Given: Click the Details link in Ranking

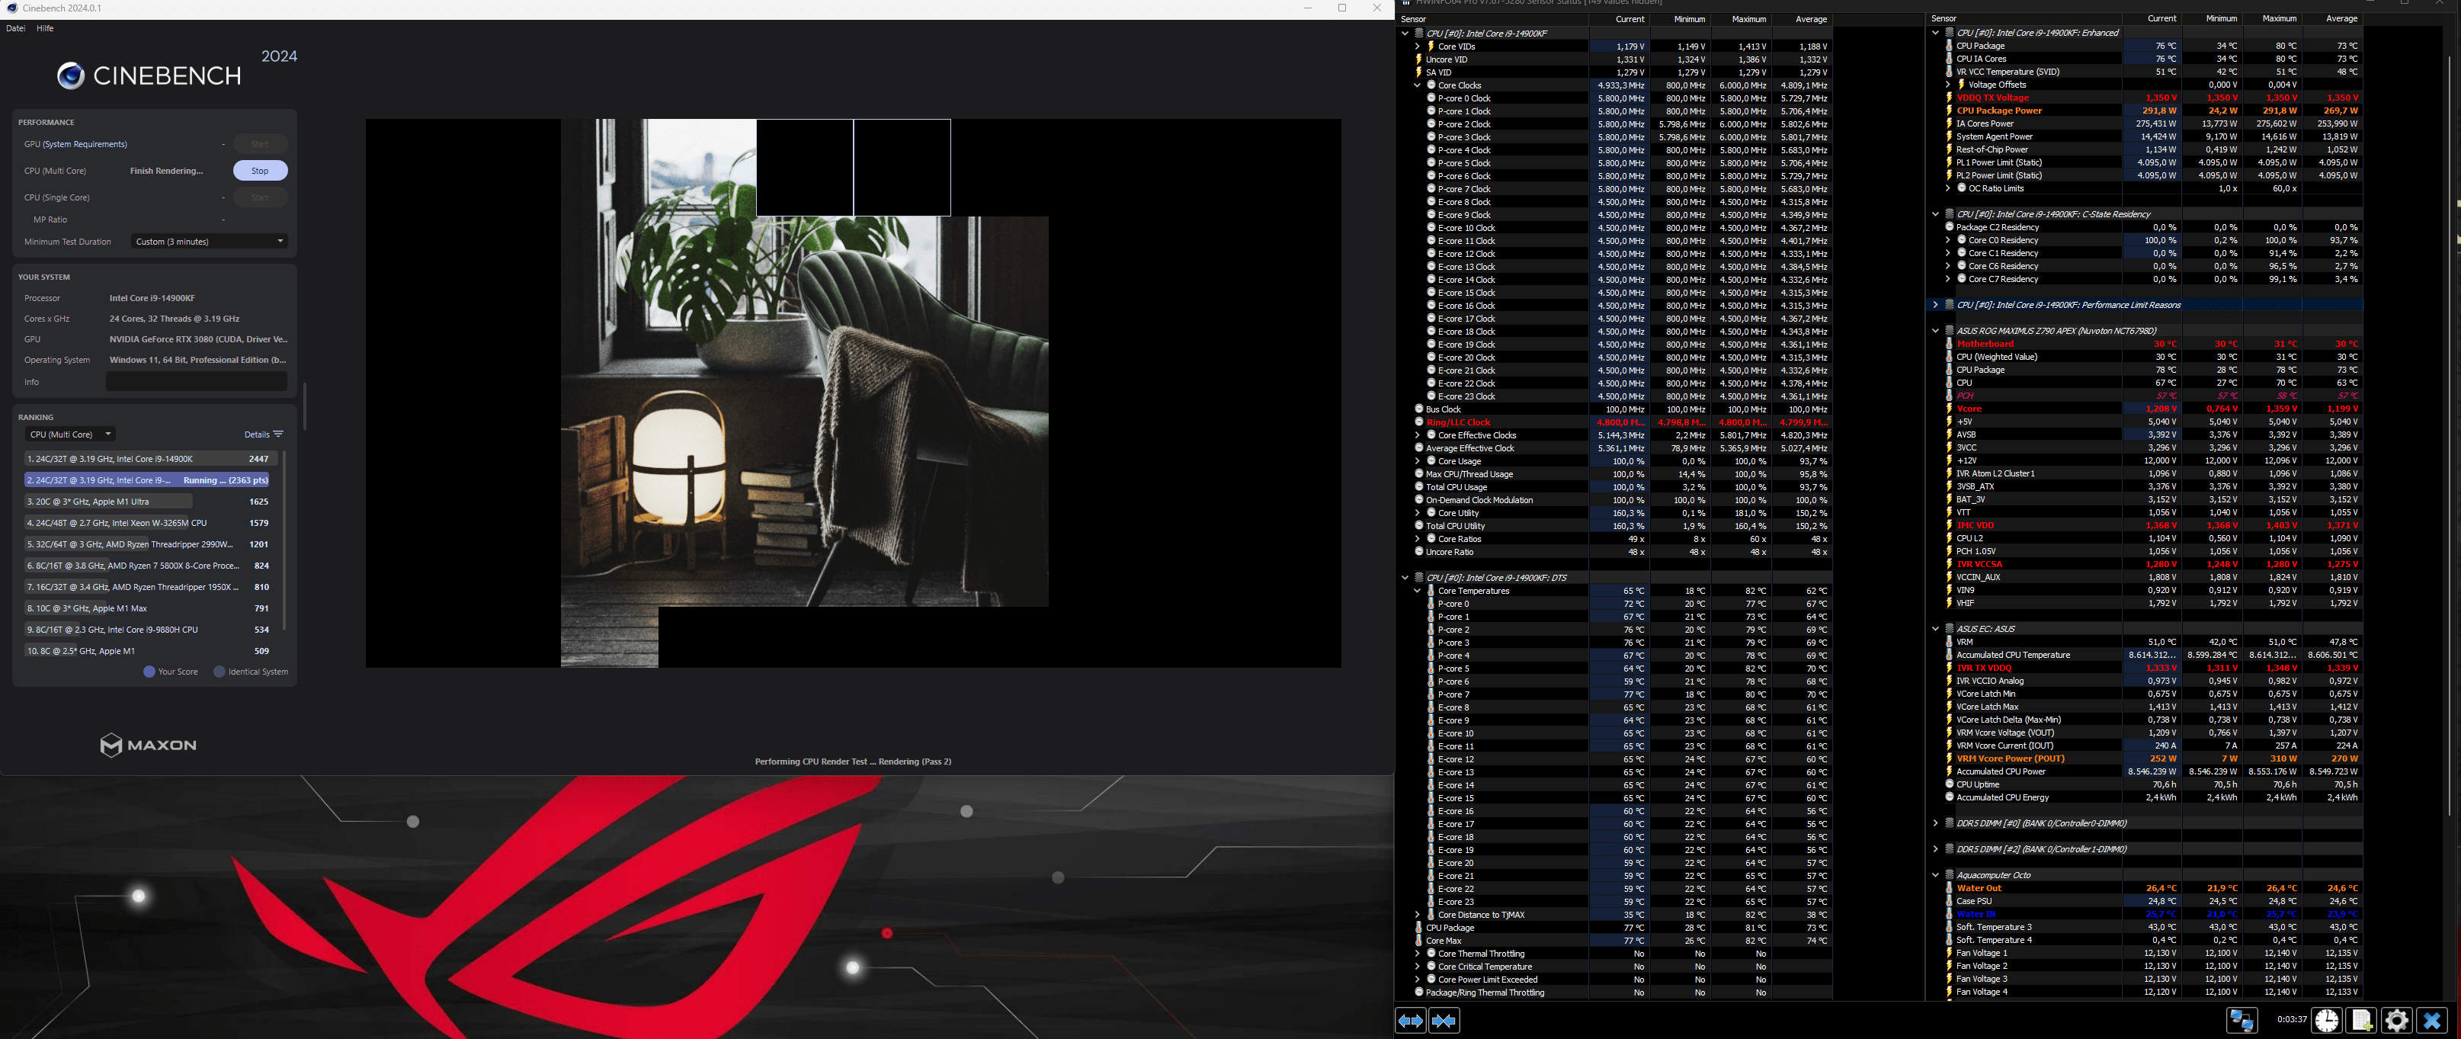Looking at the screenshot, I should (257, 434).
